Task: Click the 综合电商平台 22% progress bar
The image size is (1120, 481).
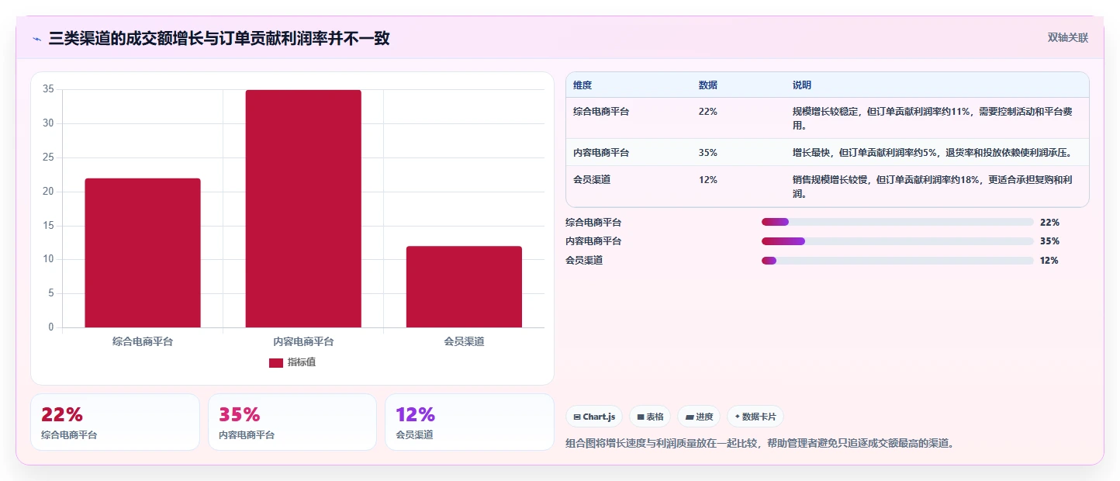Action: (x=897, y=223)
